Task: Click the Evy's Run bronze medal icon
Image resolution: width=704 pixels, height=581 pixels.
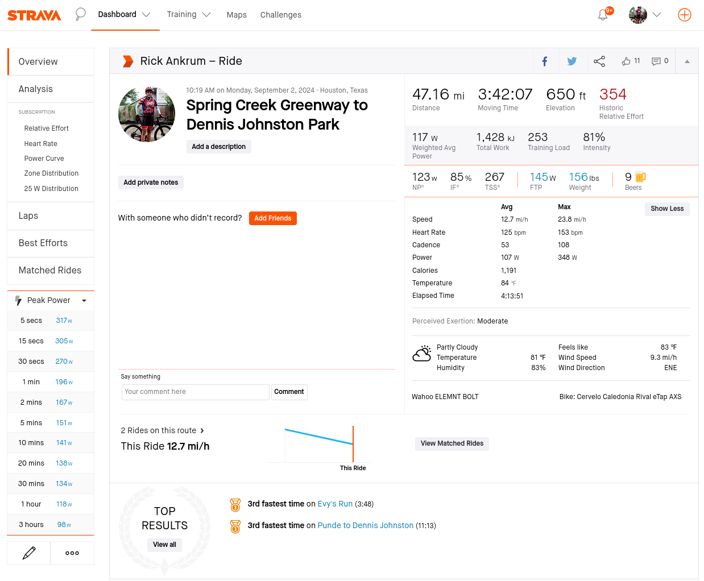Action: pyautogui.click(x=235, y=505)
